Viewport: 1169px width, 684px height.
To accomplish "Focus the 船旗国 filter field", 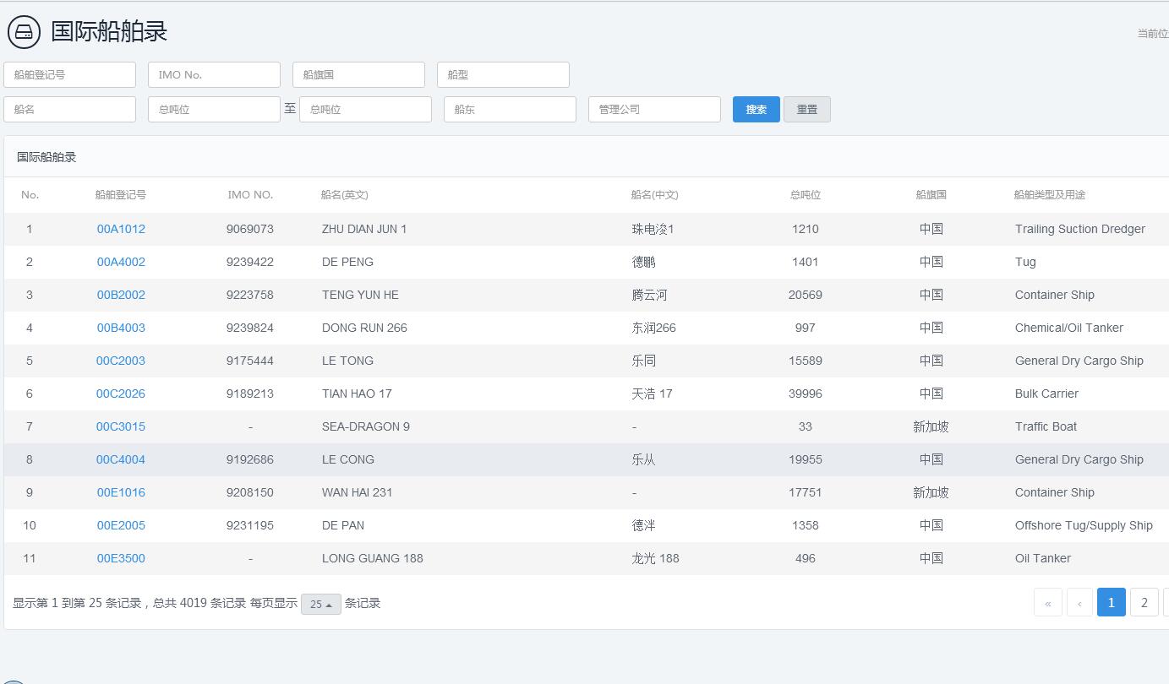I will [358, 74].
